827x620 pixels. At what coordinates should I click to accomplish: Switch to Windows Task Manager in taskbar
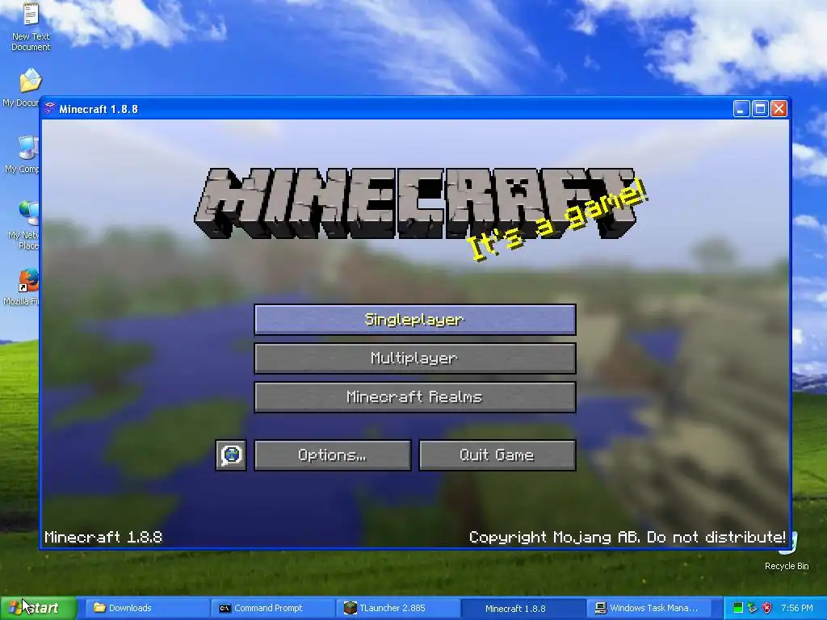pyautogui.click(x=649, y=608)
